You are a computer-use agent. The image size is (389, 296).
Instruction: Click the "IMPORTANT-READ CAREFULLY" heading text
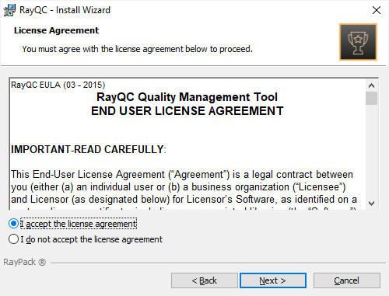pos(88,149)
